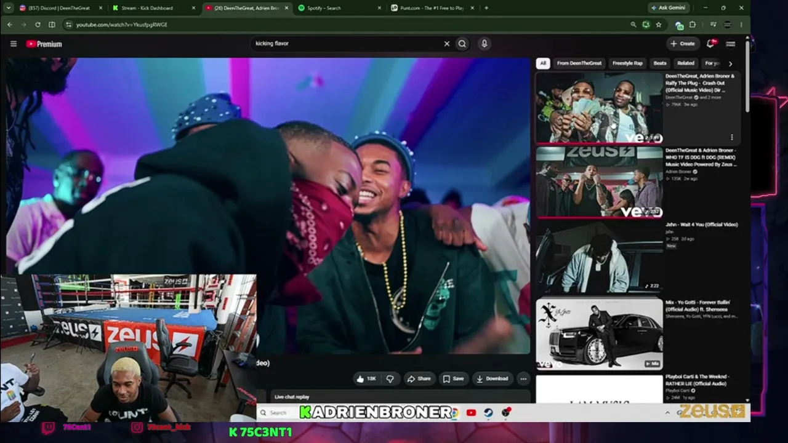The height and width of the screenshot is (443, 788).
Task: Start voice search with the microphone
Action: [x=484, y=44]
